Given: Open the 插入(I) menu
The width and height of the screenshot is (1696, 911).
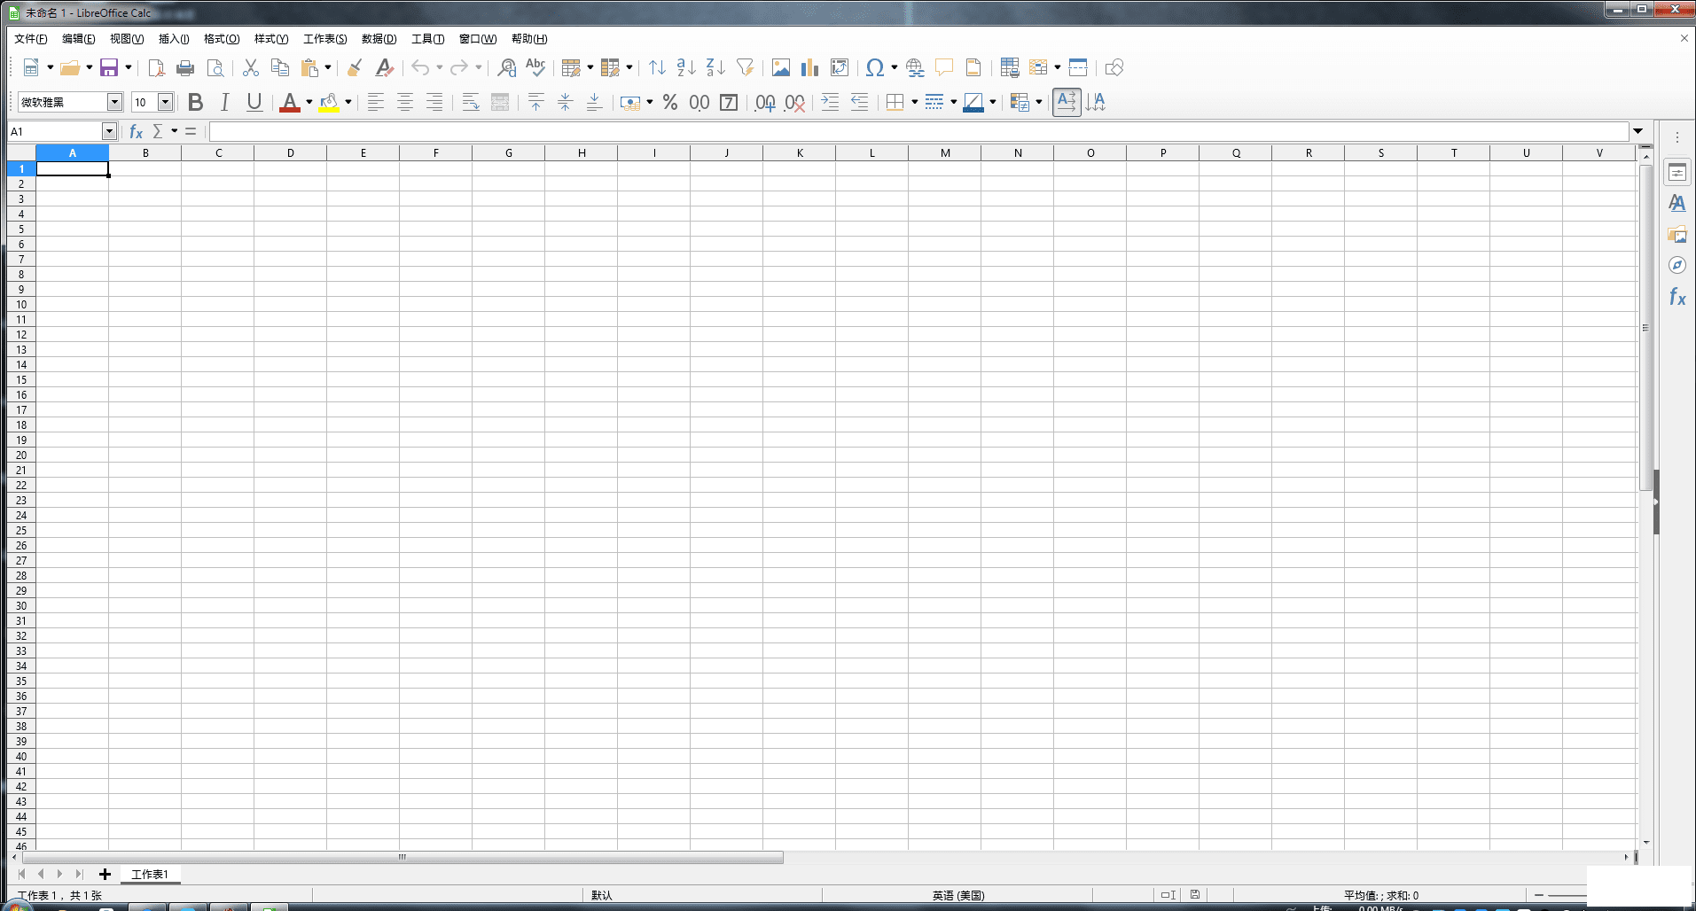Looking at the screenshot, I should click(174, 39).
